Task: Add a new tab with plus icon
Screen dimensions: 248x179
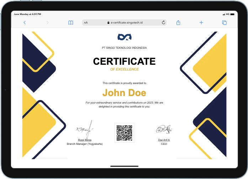Action: tap(201, 22)
